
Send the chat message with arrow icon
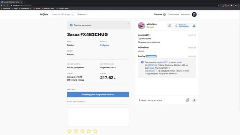coord(194,100)
